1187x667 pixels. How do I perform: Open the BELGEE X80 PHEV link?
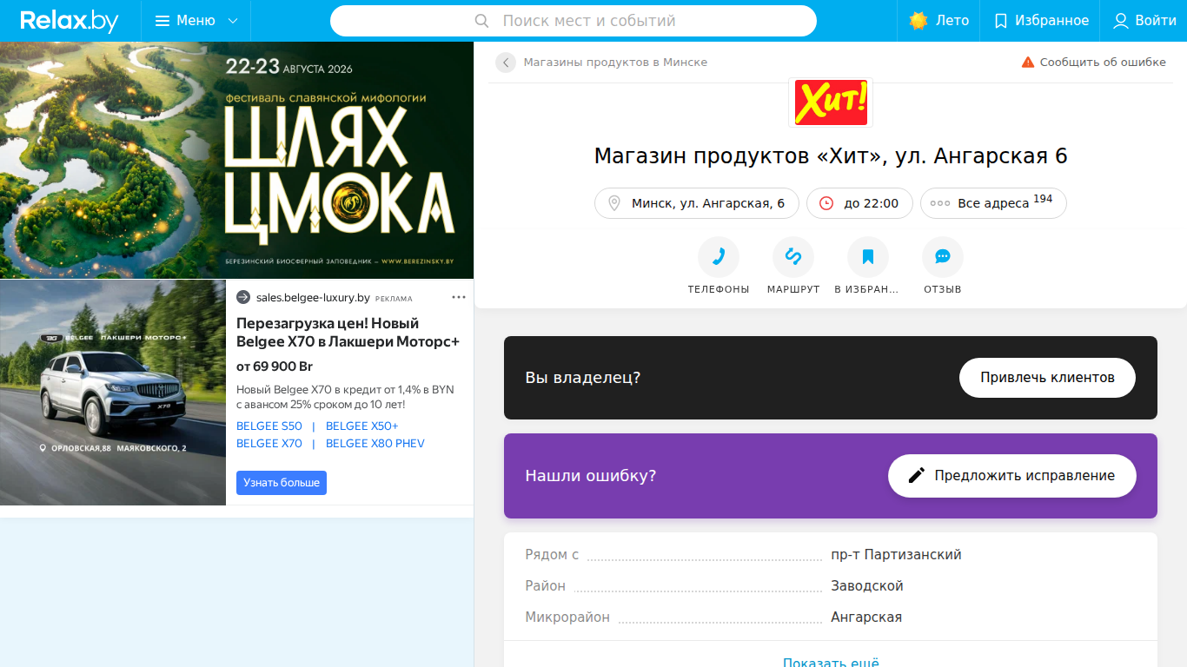point(375,444)
